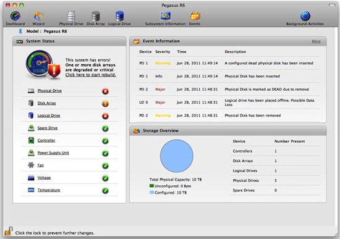Image resolution: width=340 pixels, height=239 pixels.
Task: Click the Disk Array orange warning status icon
Action: (105, 104)
